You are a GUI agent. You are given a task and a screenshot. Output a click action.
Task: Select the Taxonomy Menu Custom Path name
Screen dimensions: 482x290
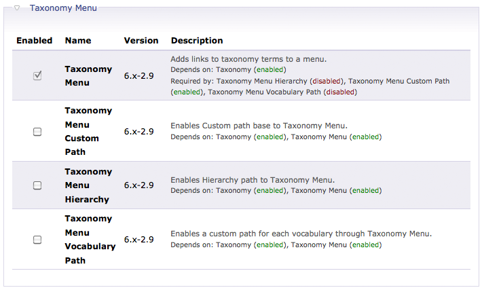click(x=88, y=131)
